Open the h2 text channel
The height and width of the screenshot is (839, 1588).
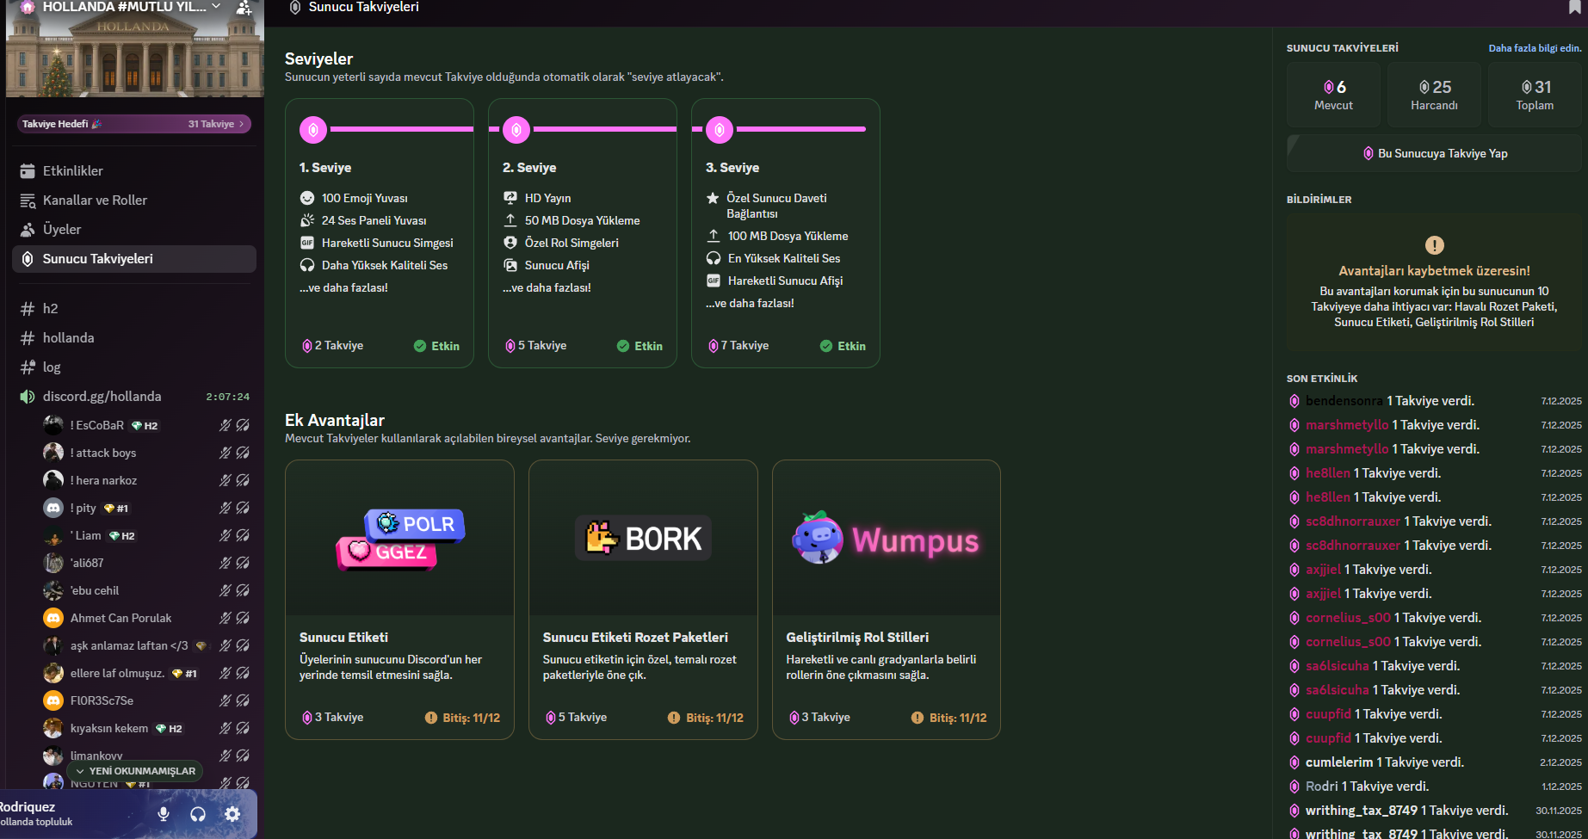(134, 309)
